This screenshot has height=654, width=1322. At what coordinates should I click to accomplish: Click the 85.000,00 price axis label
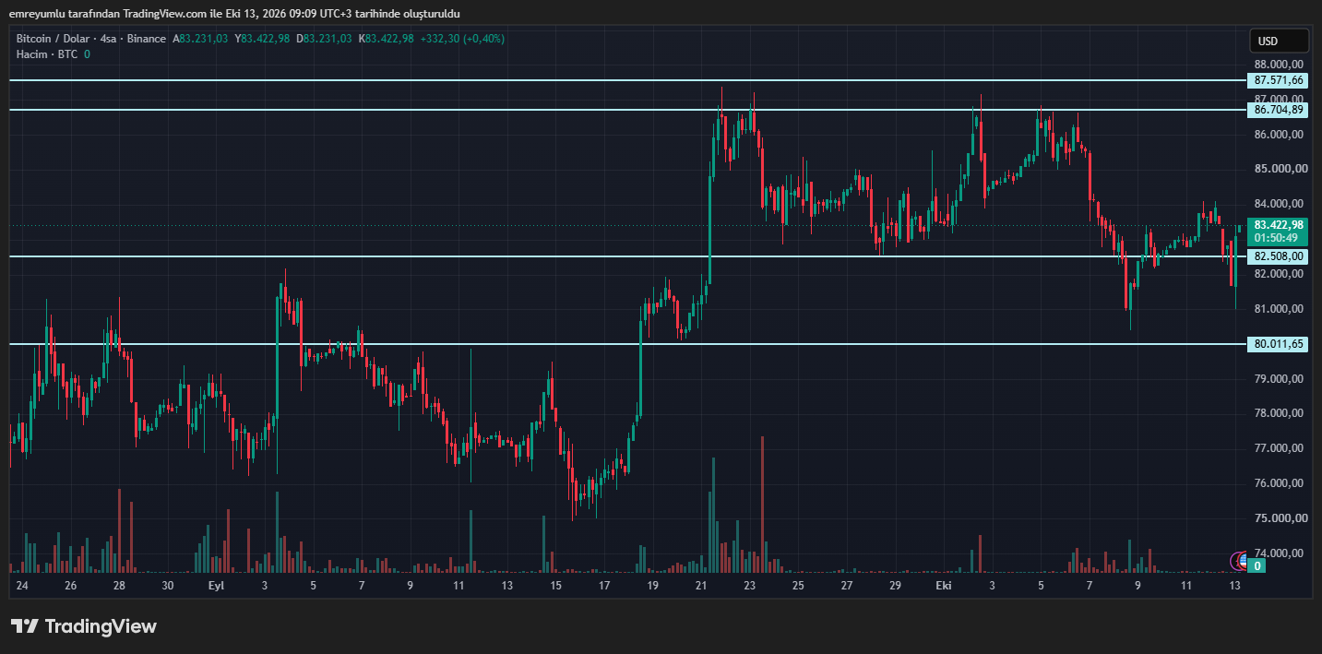tap(1279, 169)
